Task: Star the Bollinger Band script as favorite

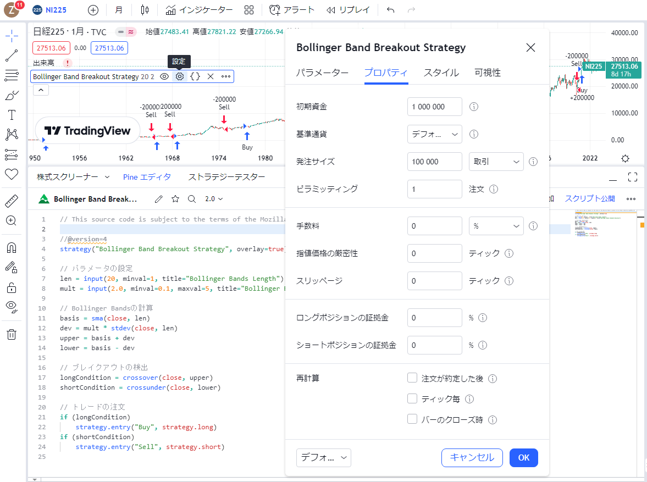Action: pos(175,198)
